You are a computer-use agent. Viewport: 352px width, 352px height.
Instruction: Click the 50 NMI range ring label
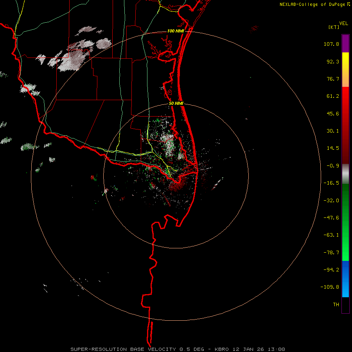(176, 103)
